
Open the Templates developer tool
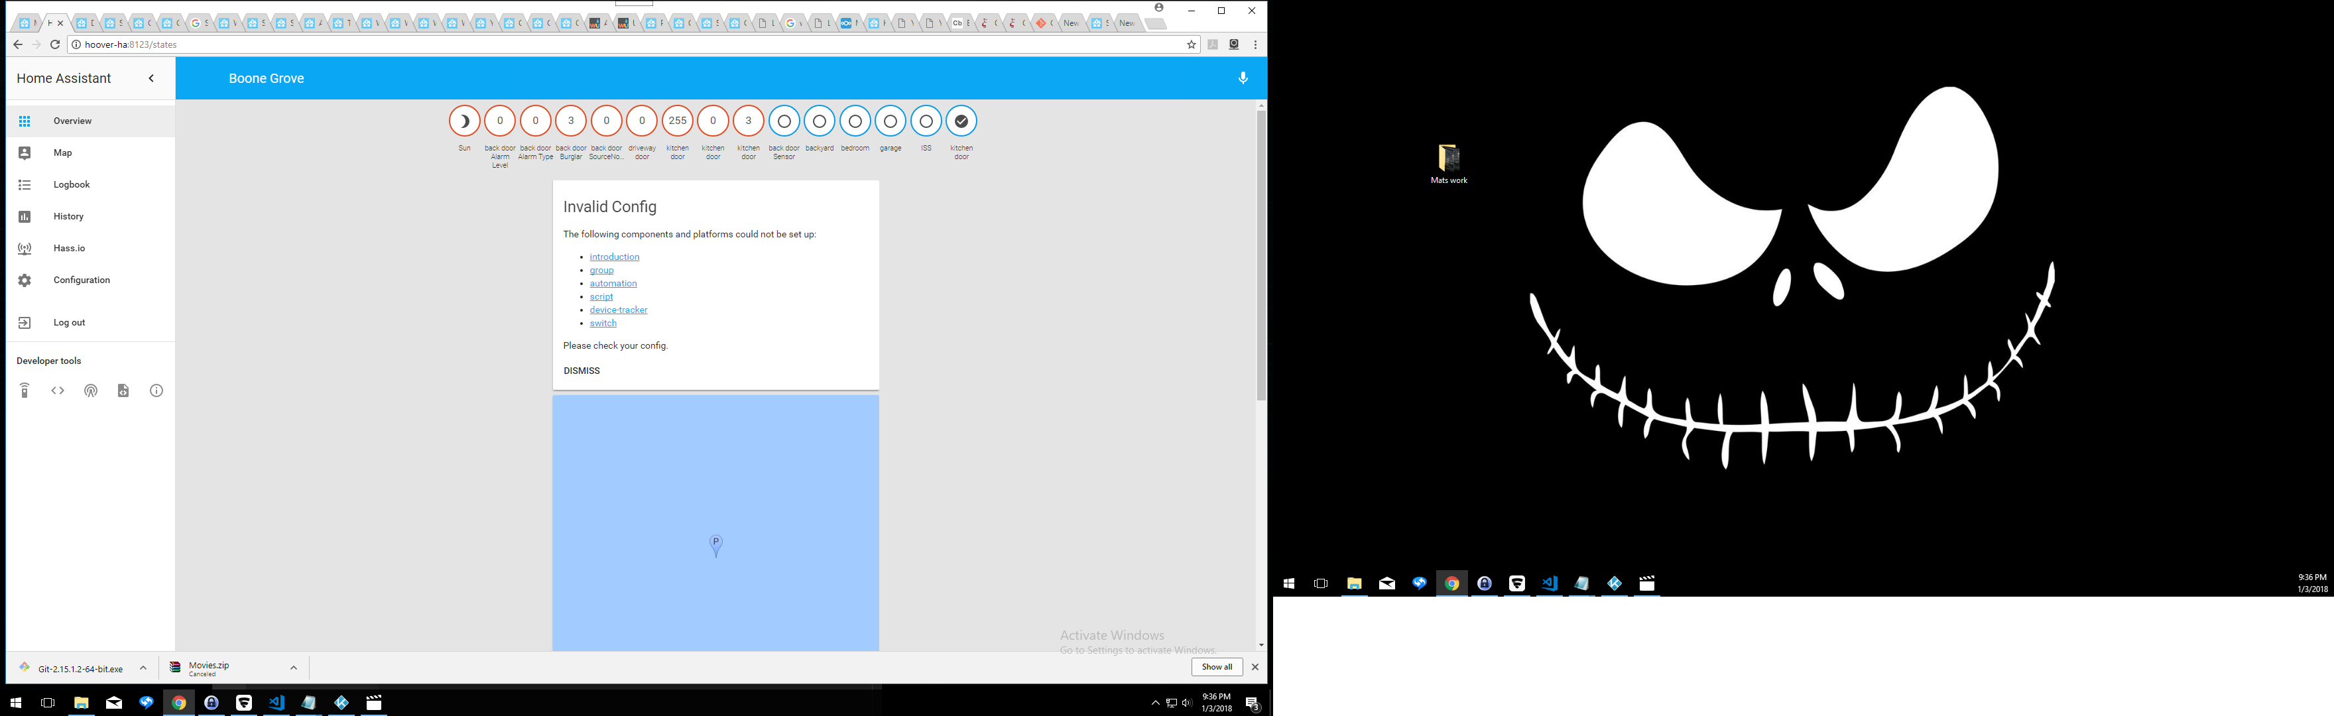[122, 390]
